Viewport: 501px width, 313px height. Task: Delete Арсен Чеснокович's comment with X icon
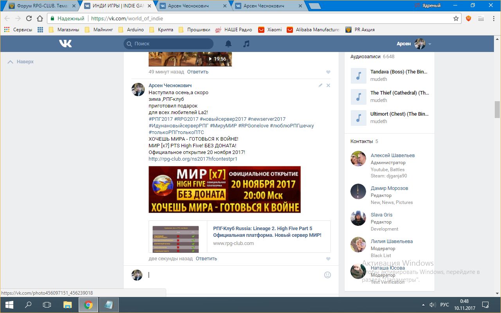click(328, 85)
